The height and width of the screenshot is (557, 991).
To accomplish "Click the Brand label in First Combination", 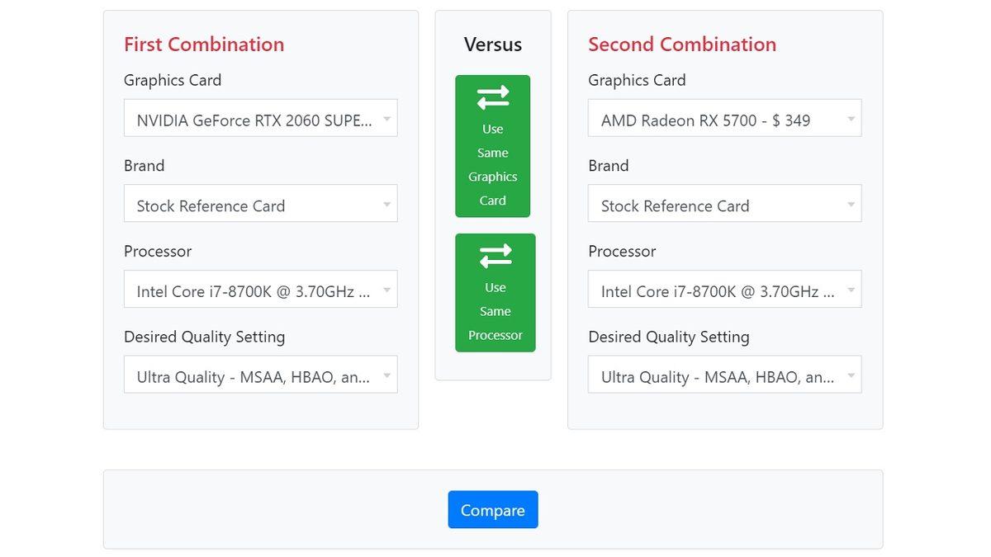I will coord(145,166).
